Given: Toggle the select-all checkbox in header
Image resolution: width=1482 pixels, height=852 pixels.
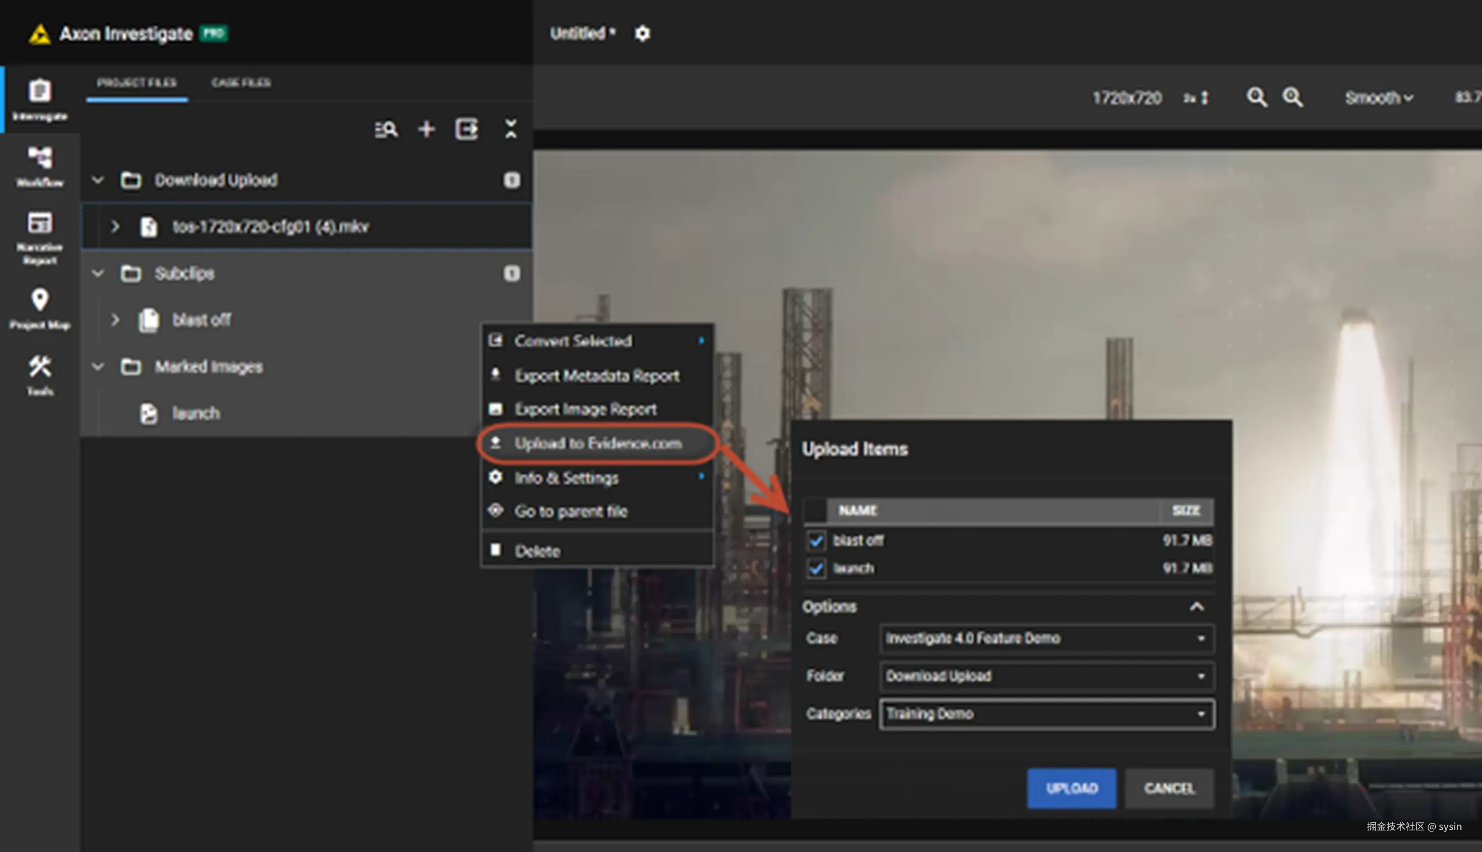Looking at the screenshot, I should (x=815, y=510).
